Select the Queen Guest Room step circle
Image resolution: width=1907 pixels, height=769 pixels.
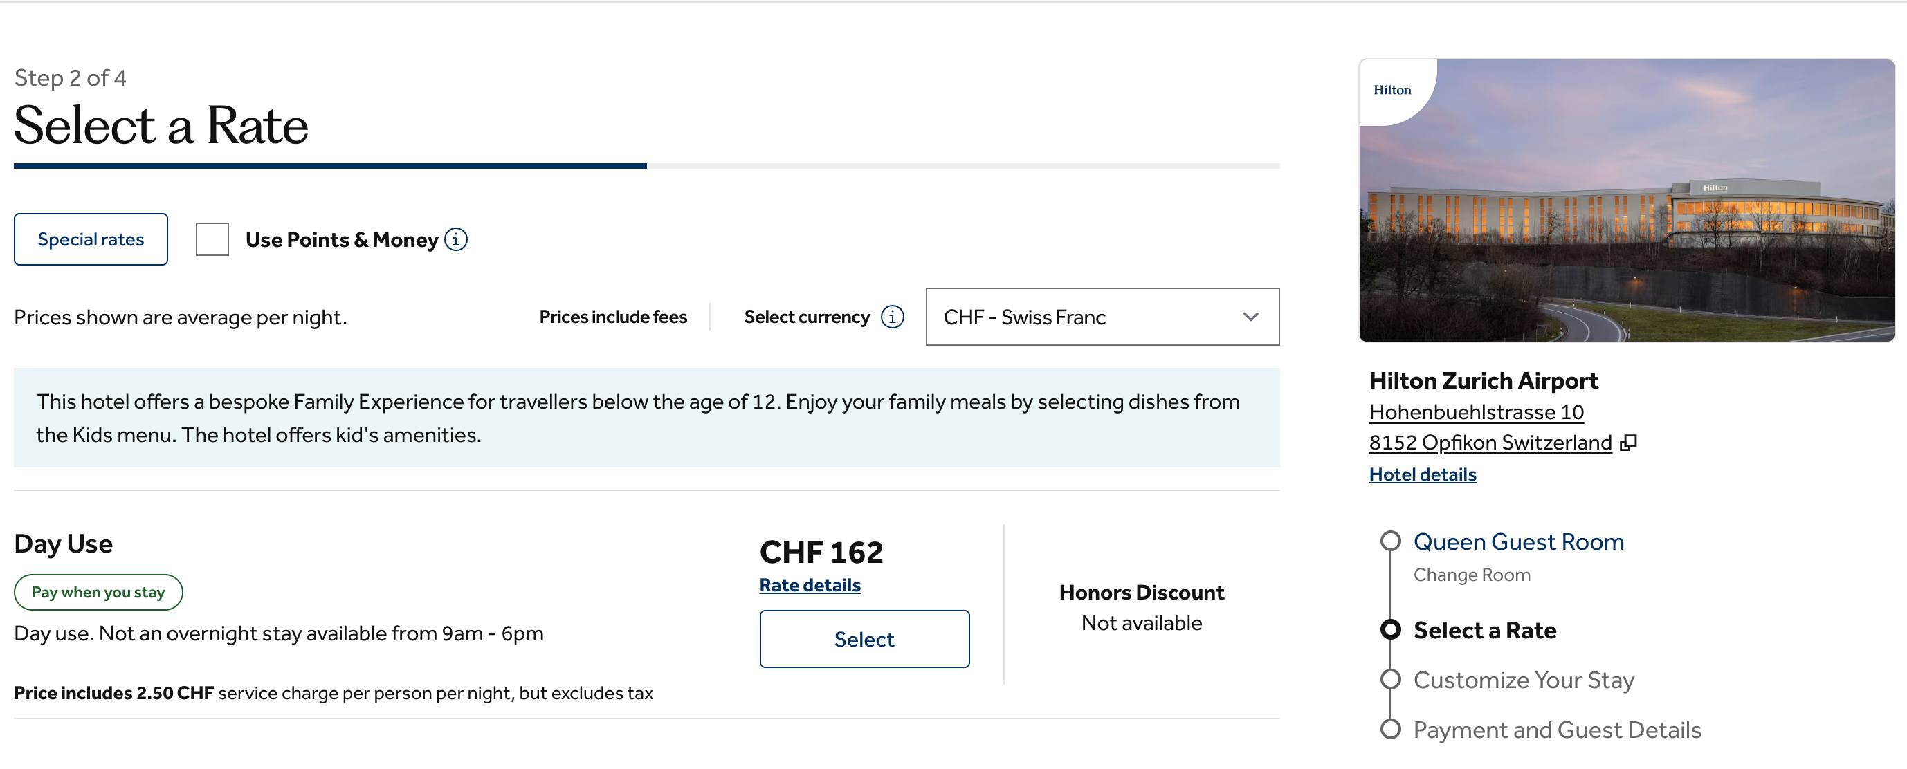[x=1392, y=541]
